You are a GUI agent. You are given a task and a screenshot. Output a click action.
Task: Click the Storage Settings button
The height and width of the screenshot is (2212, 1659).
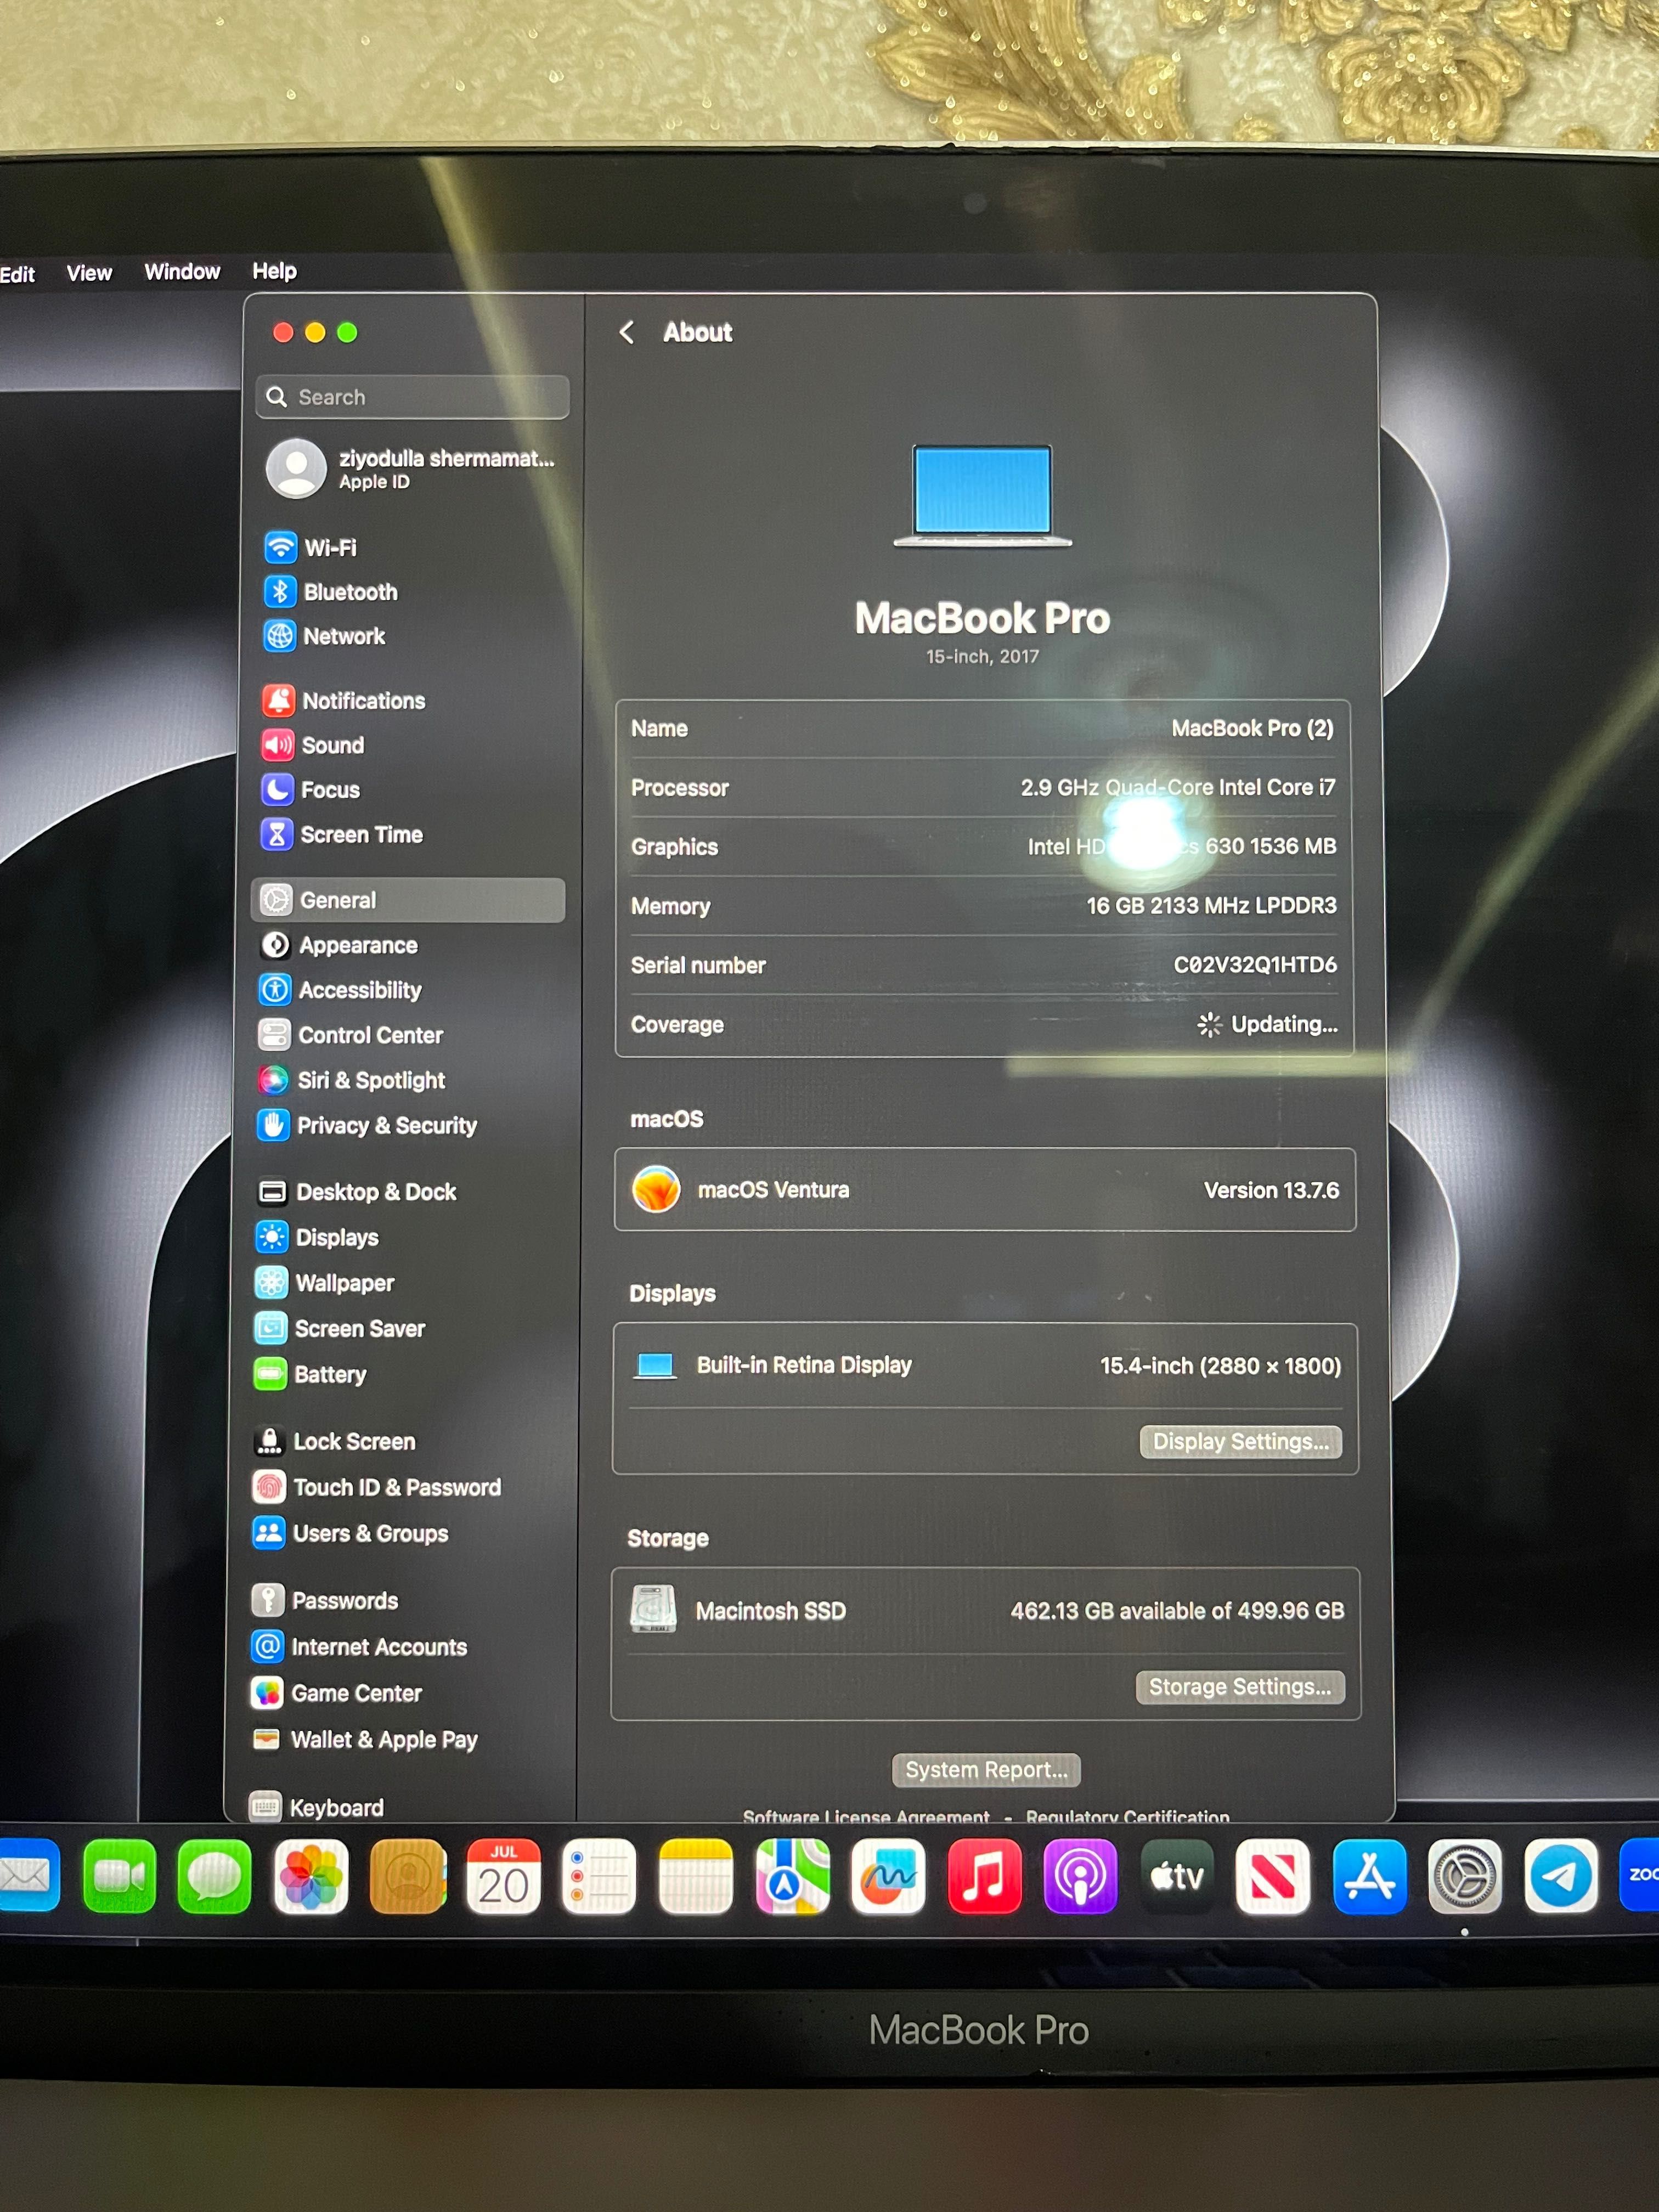coord(1240,1687)
